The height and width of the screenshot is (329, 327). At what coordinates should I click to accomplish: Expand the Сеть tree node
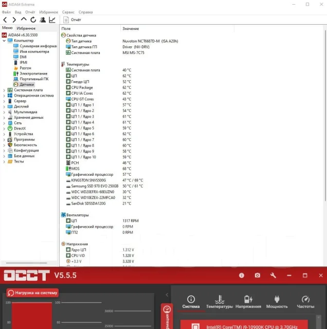click(4, 123)
